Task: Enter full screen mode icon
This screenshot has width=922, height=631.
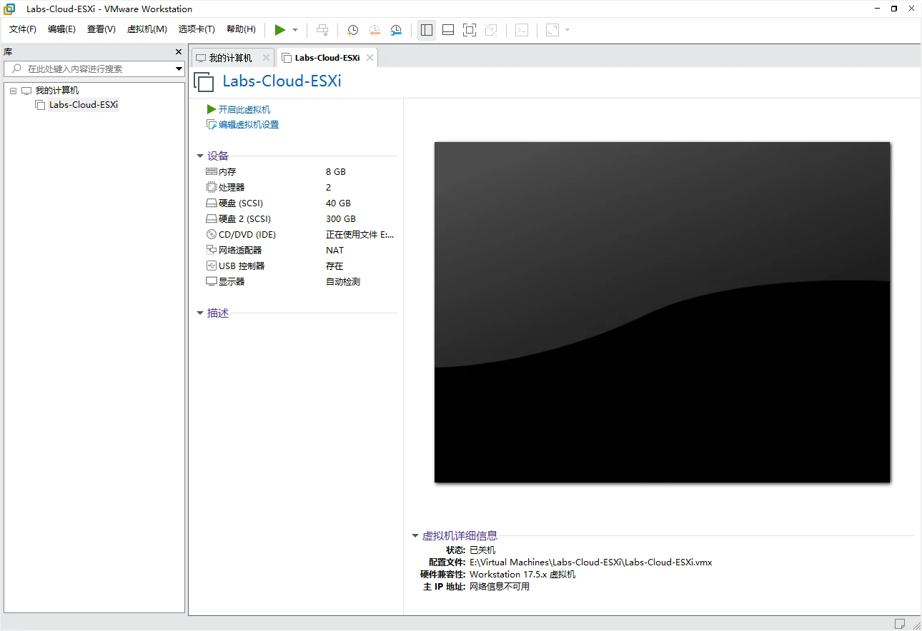Action: click(x=469, y=30)
